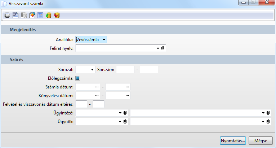Expand the wide Ügyintéző dropdown arrow
Viewport: 276px width, 148px height.
click(263, 113)
